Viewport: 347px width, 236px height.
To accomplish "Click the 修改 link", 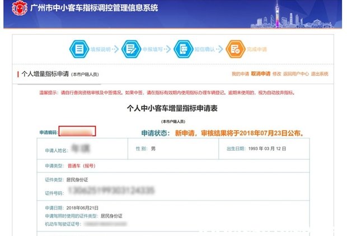I will pos(276,74).
